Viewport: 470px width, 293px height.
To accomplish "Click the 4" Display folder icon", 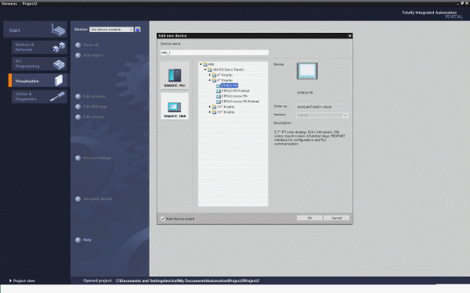I will pos(214,75).
